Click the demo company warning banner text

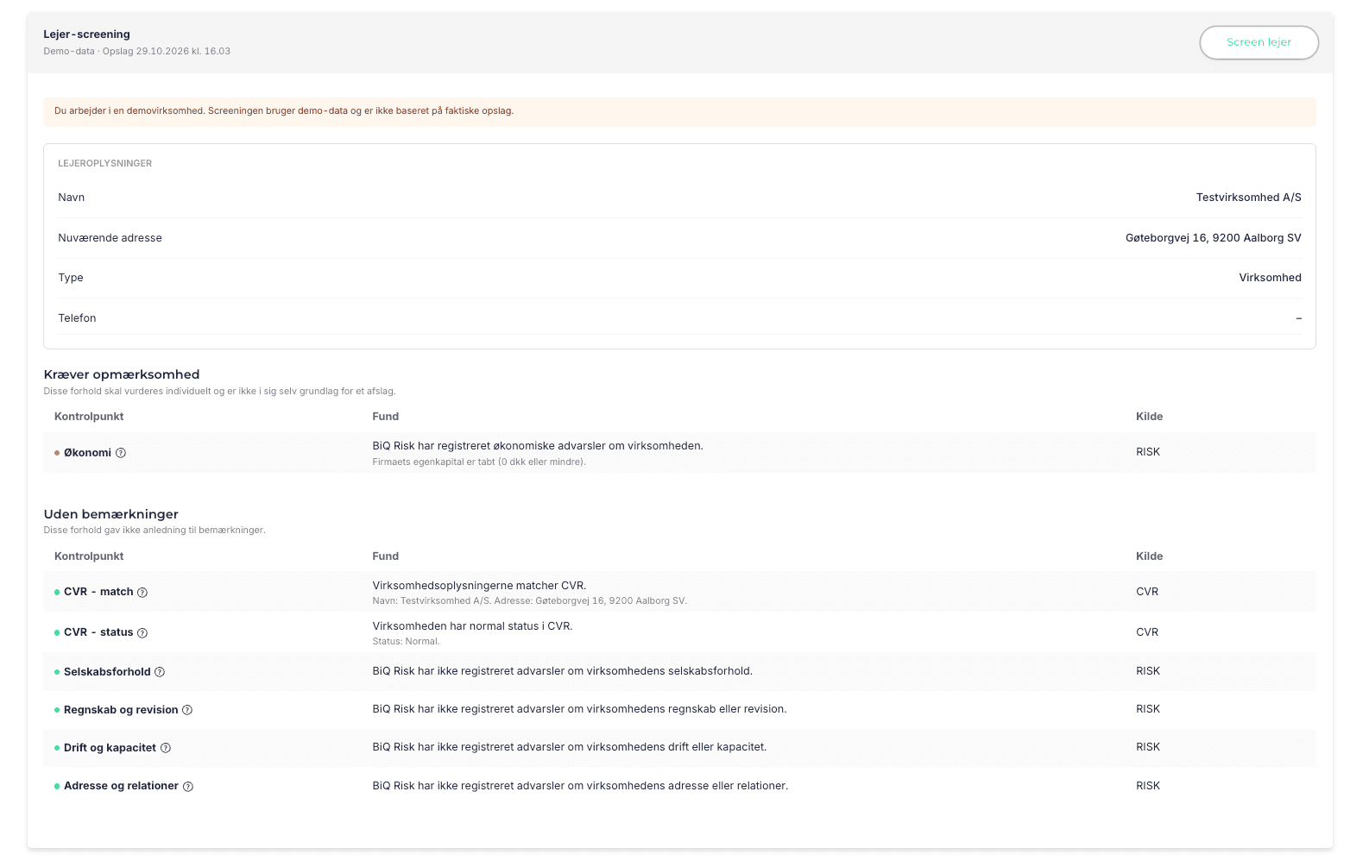(284, 111)
